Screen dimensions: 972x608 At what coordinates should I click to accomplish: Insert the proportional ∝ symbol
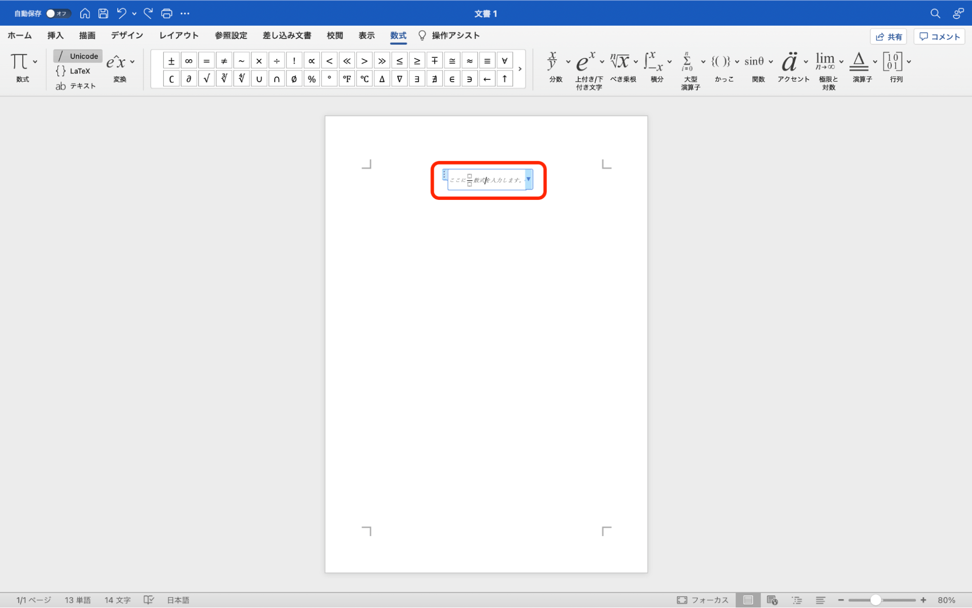coord(312,61)
